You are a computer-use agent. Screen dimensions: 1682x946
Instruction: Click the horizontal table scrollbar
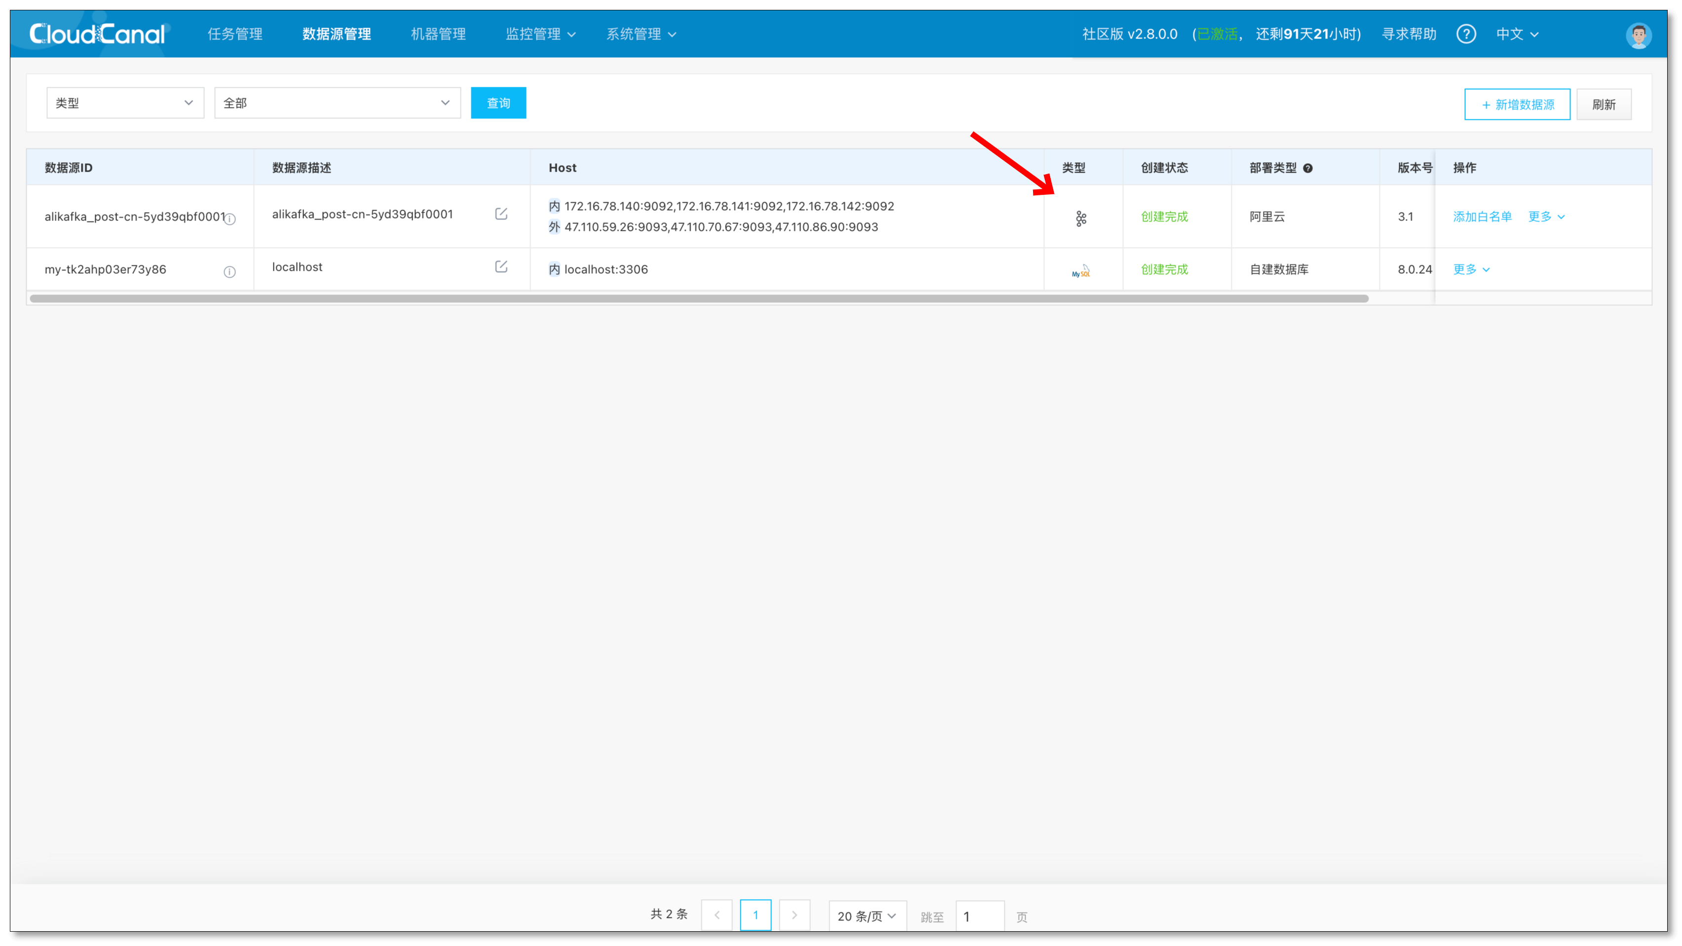tap(699, 299)
